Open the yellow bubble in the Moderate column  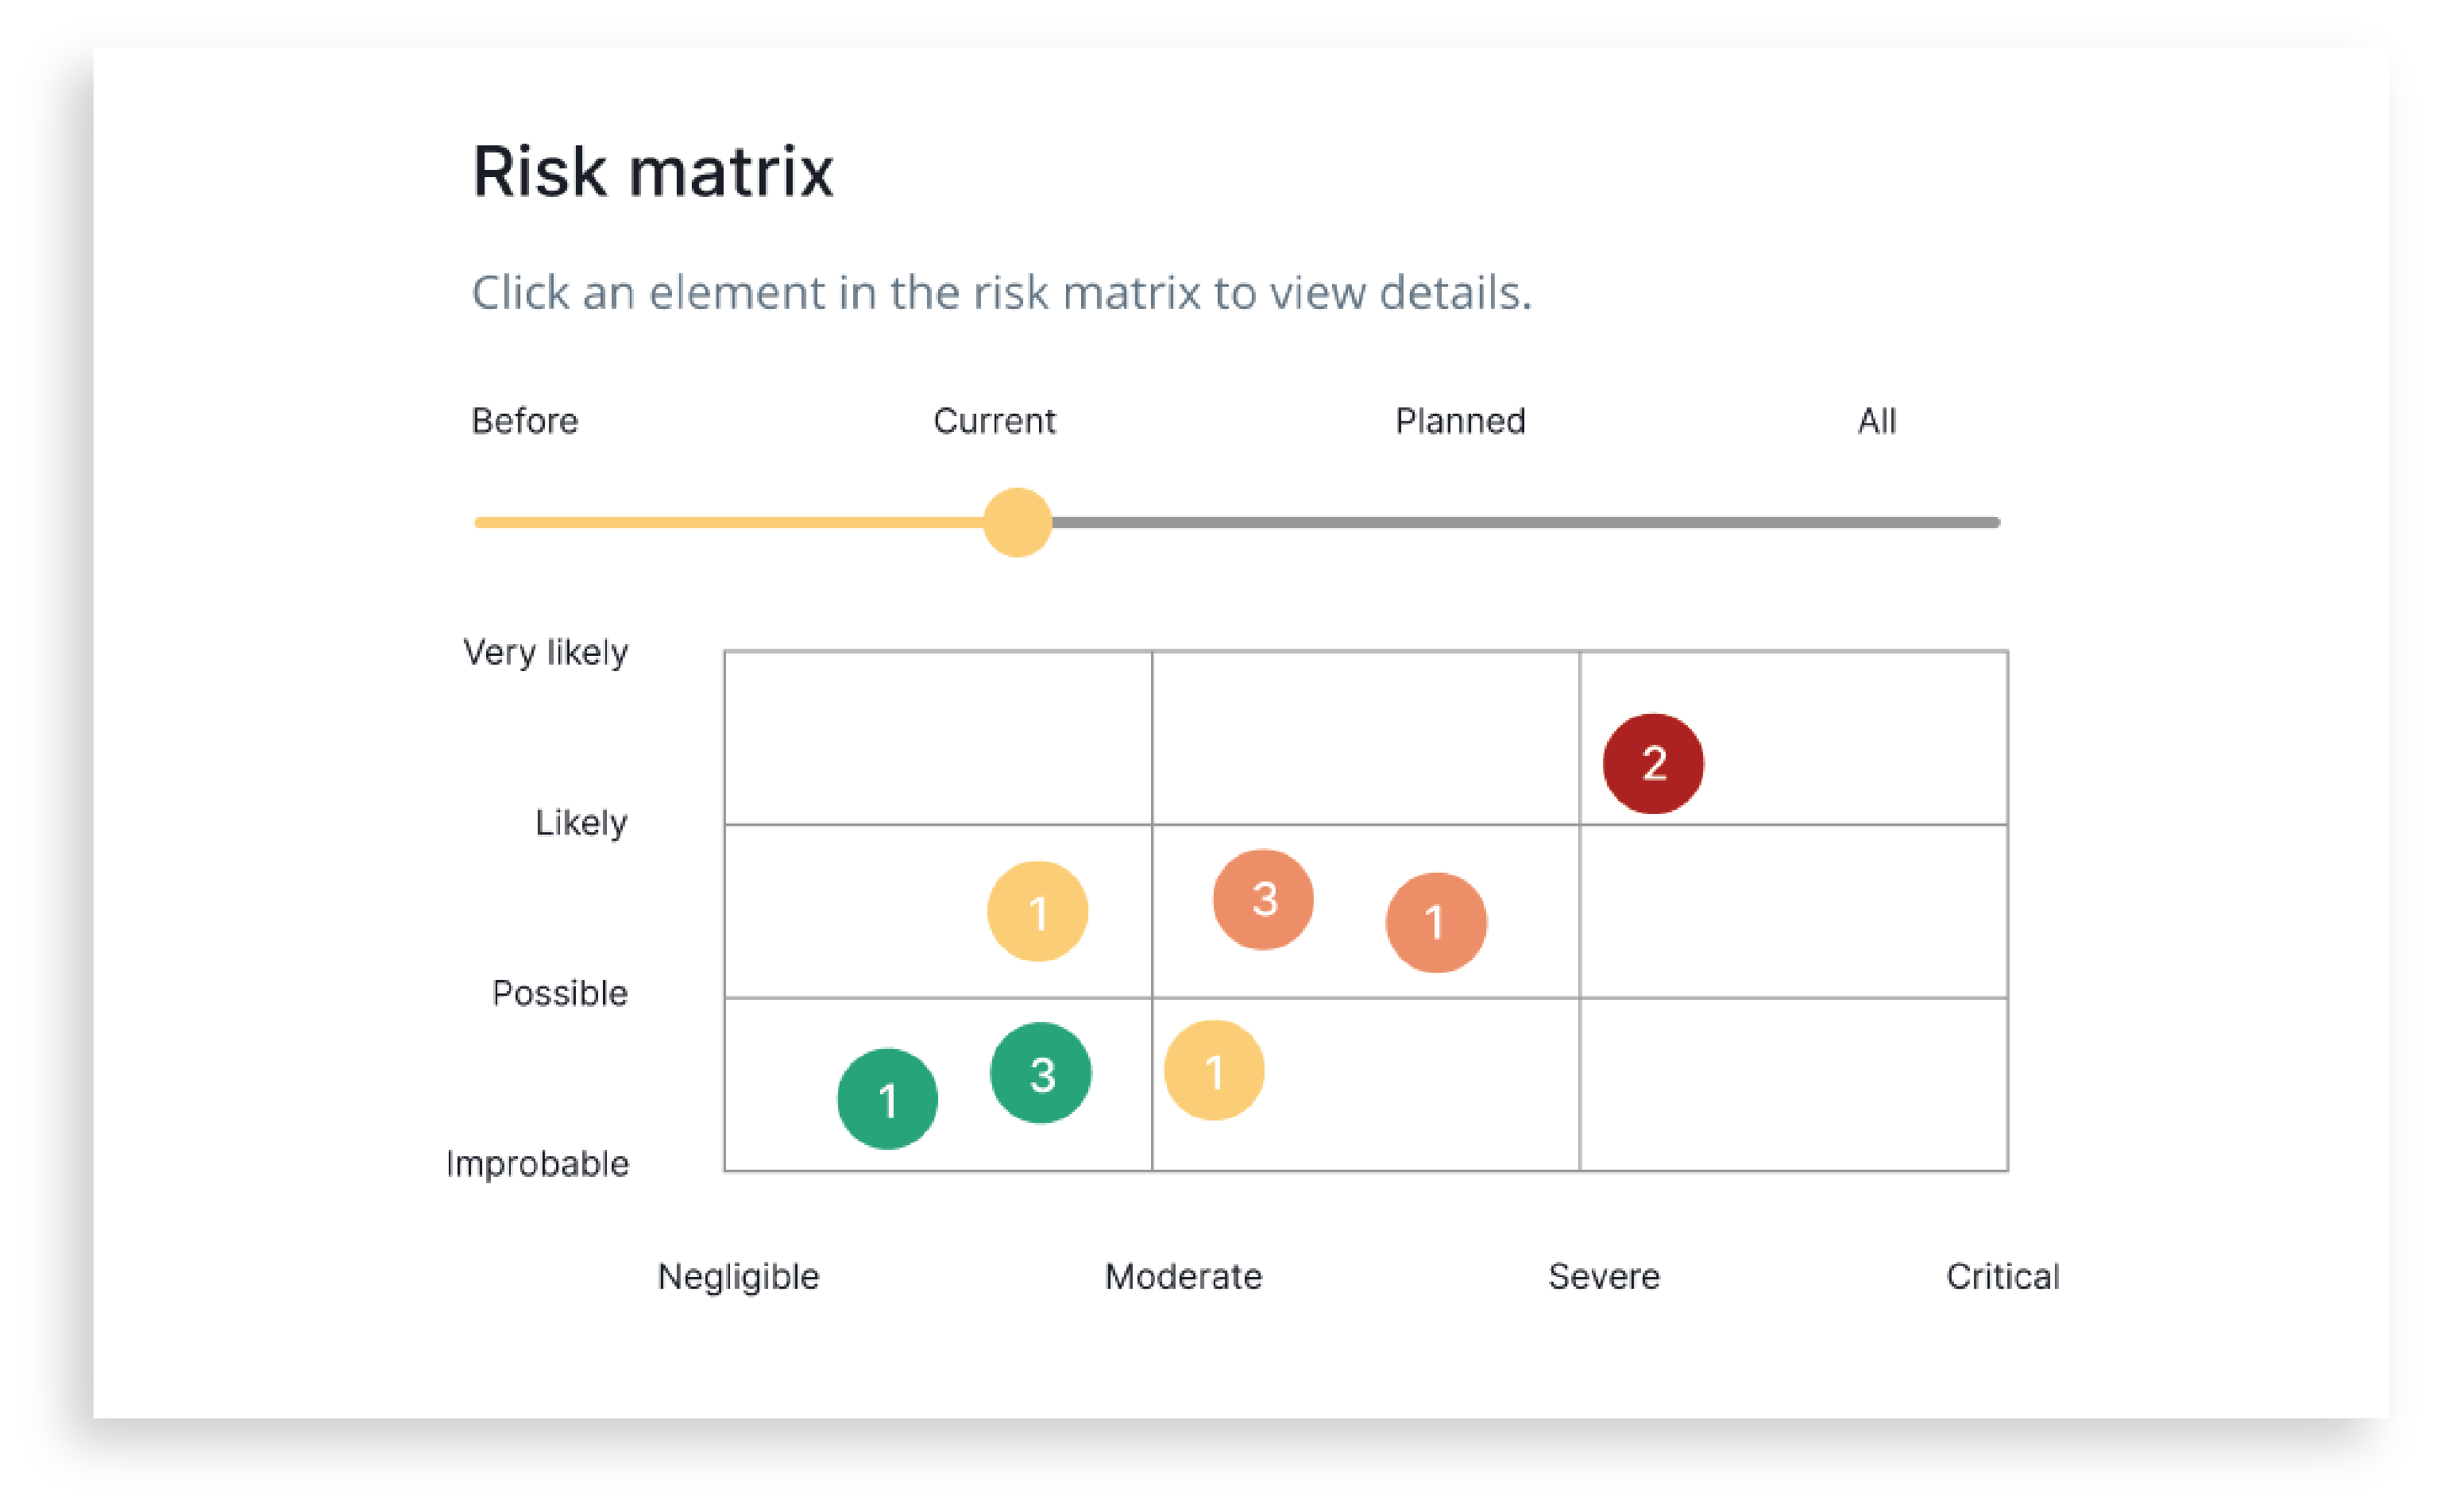coord(1215,1070)
